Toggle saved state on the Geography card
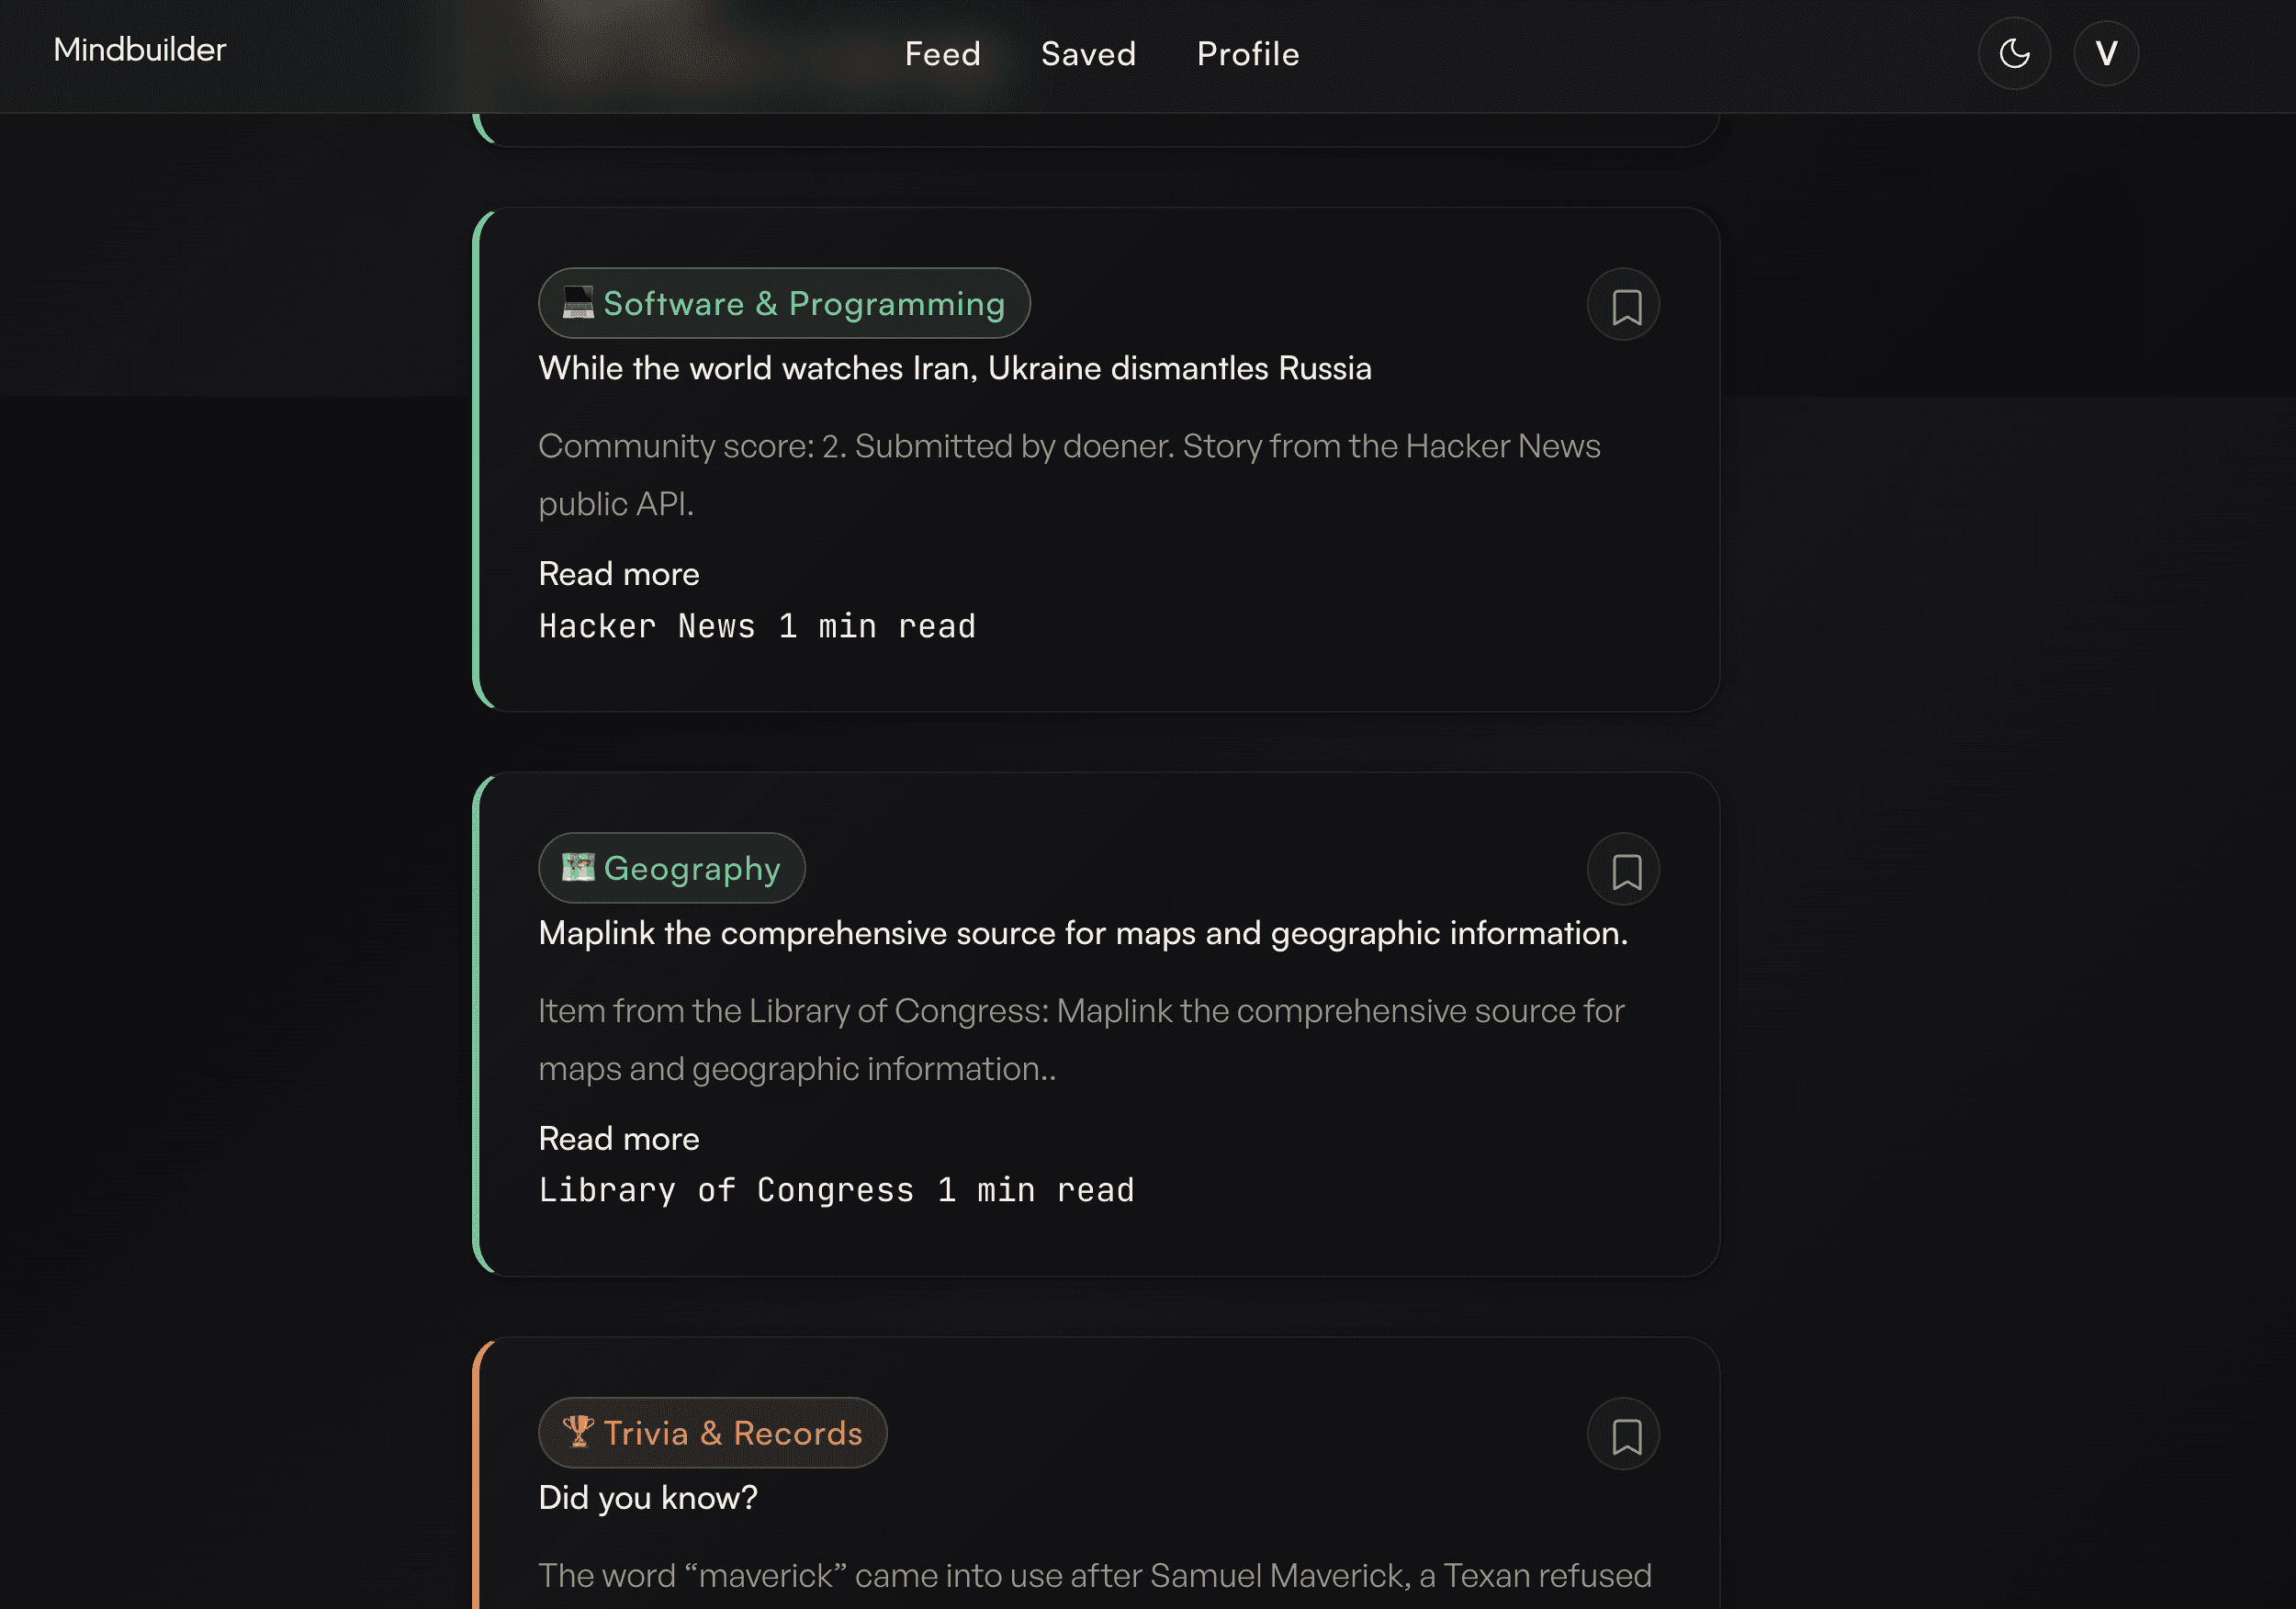 click(x=1623, y=869)
